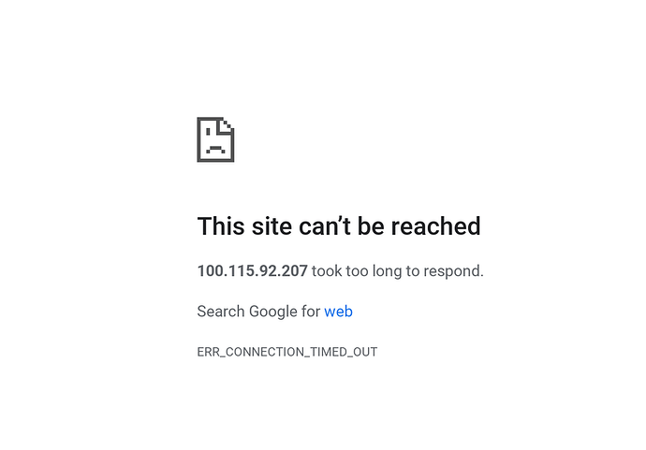The height and width of the screenshot is (450, 646).
Task: Click the word 'to' before 'respond'
Action: coord(412,271)
